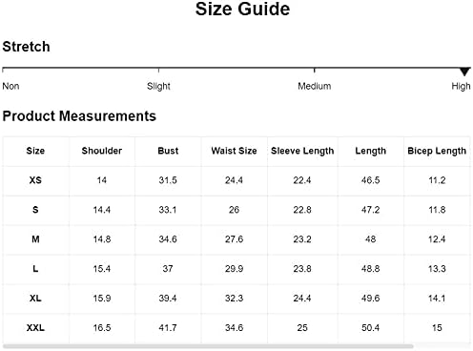The width and height of the screenshot is (473, 351).
Task: Click the L size row label
Action: (x=35, y=269)
